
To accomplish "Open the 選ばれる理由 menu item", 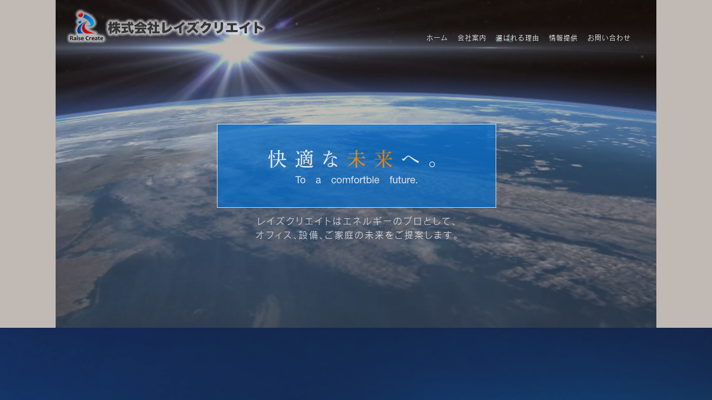I will pyautogui.click(x=517, y=38).
